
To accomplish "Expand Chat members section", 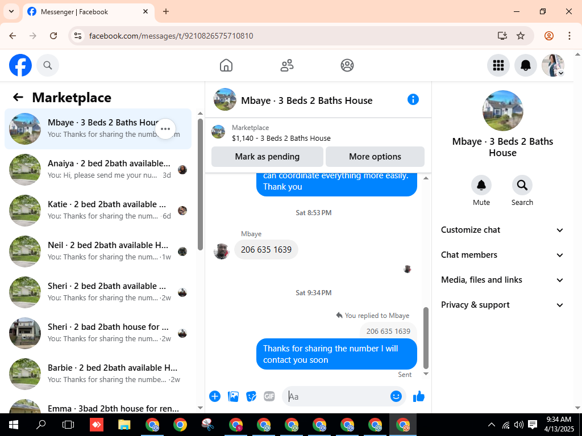I will (x=502, y=255).
